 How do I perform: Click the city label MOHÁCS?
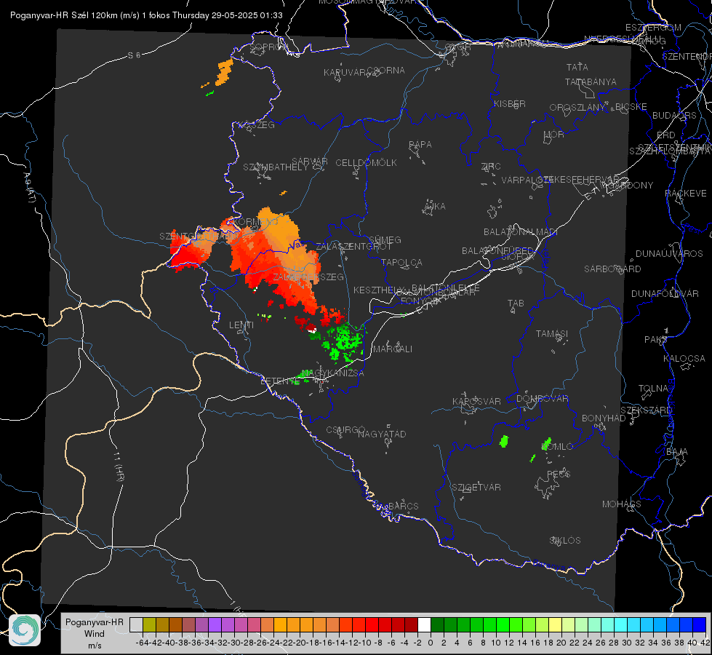[622, 504]
